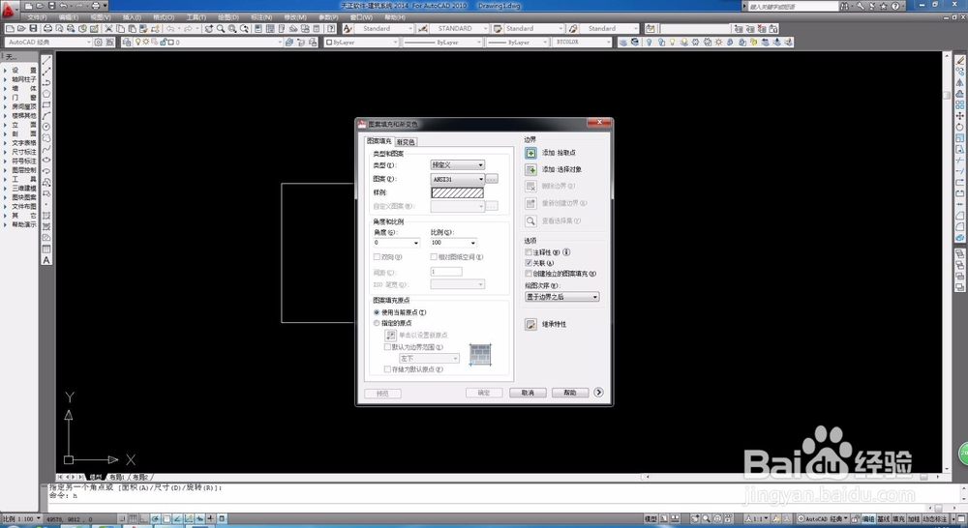The image size is (968, 528).
Task: Click the expand more options arrow button
Action: click(598, 393)
